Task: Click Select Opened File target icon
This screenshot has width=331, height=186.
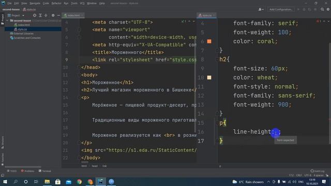Action: 35,16
